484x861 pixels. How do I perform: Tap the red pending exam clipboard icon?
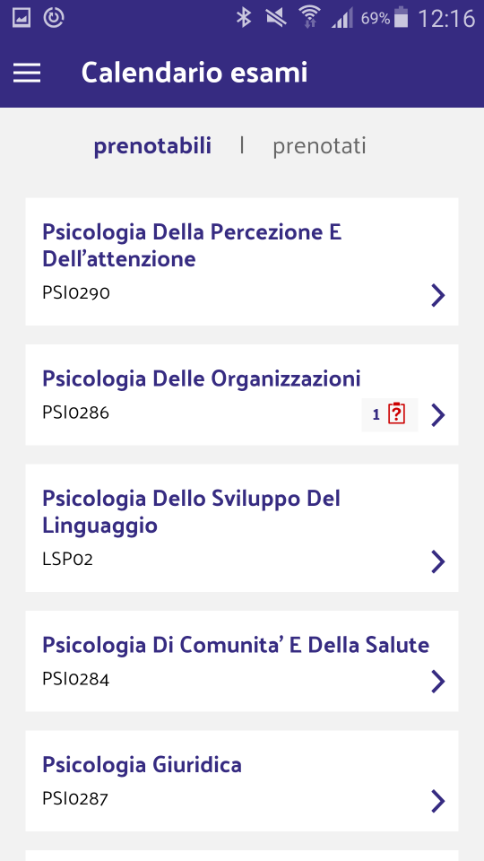click(396, 413)
